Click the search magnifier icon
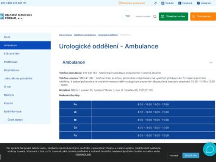This screenshot has height=162, width=216. [x=155, y=16]
